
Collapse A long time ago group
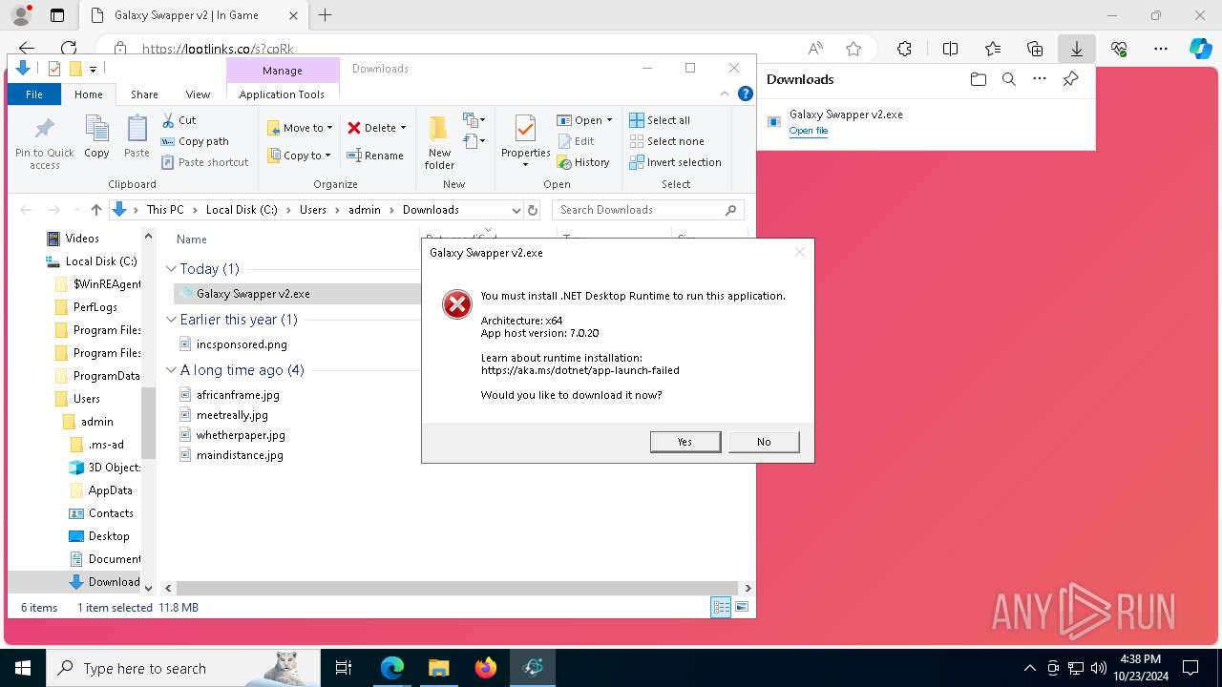point(172,370)
